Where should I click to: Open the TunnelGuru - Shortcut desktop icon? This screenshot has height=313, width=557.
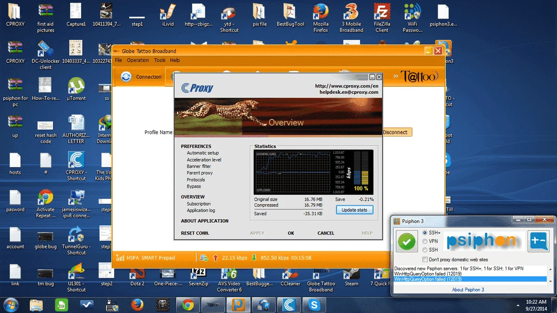click(76, 240)
